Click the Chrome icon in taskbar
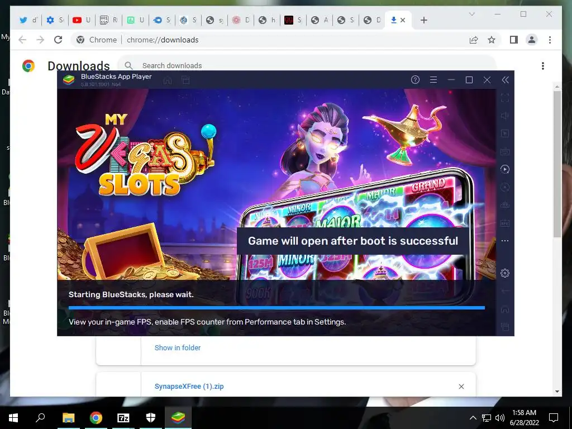The image size is (572, 429). click(96, 418)
